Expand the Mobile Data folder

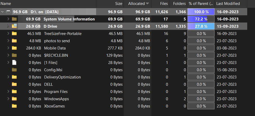[8, 48]
